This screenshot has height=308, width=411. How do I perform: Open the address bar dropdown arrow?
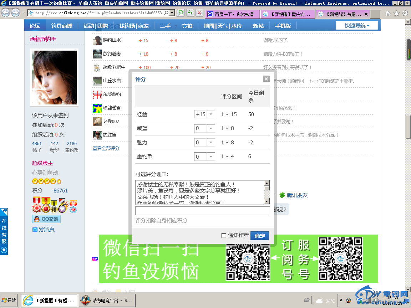(x=172, y=13)
